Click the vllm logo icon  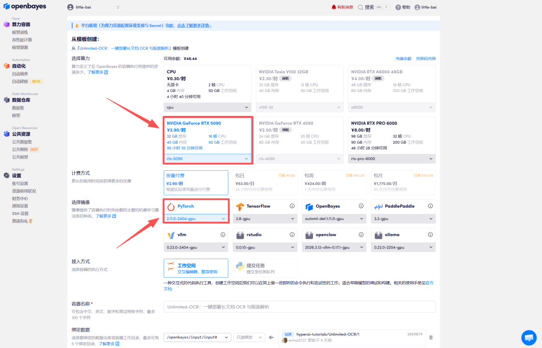tap(171, 235)
